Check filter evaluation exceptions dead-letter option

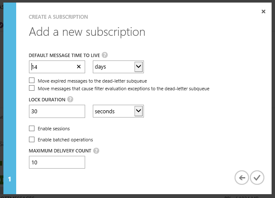point(32,88)
